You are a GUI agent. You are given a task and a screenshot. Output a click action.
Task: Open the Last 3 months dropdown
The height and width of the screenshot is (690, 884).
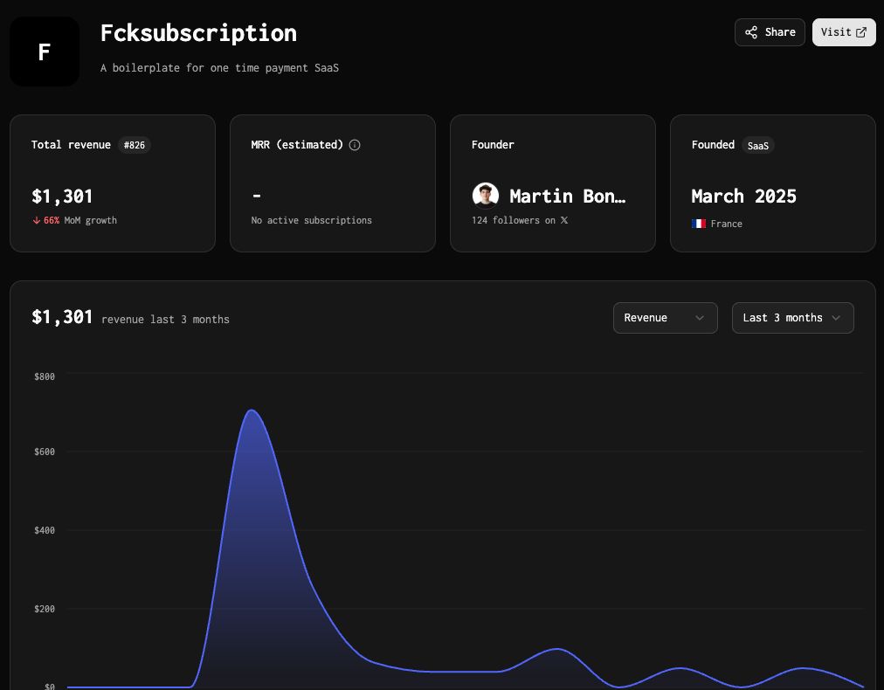click(792, 318)
